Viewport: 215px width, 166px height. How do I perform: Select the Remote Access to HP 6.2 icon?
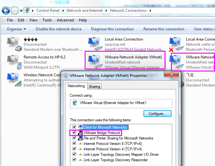click(x=14, y=62)
